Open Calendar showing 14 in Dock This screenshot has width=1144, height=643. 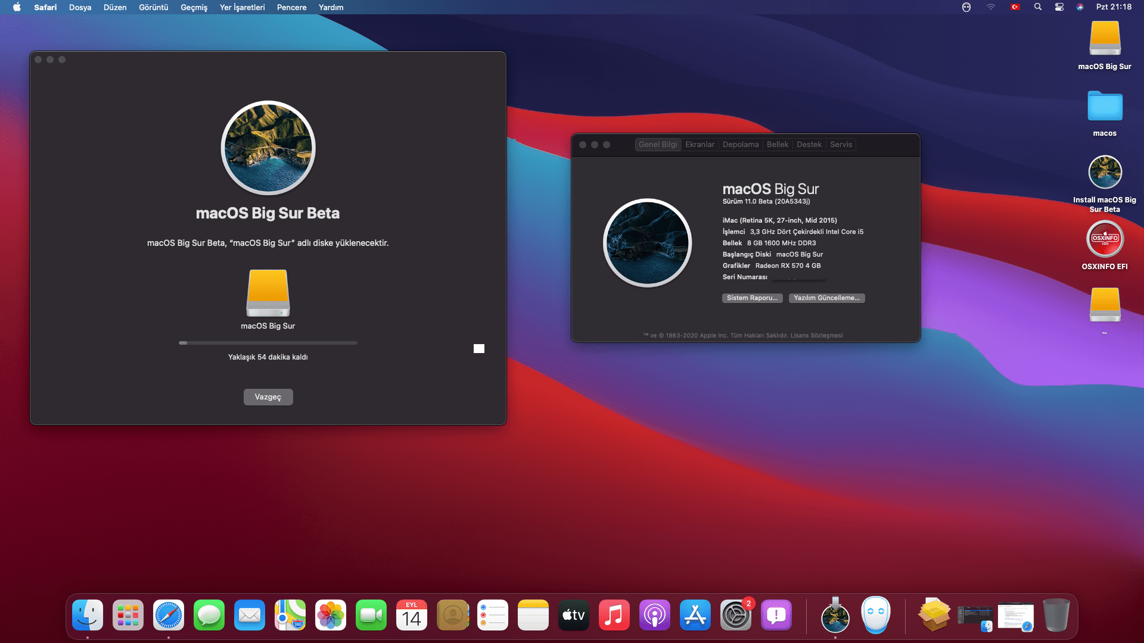coord(412,615)
